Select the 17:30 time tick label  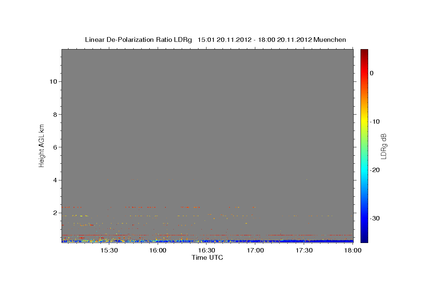304,251
